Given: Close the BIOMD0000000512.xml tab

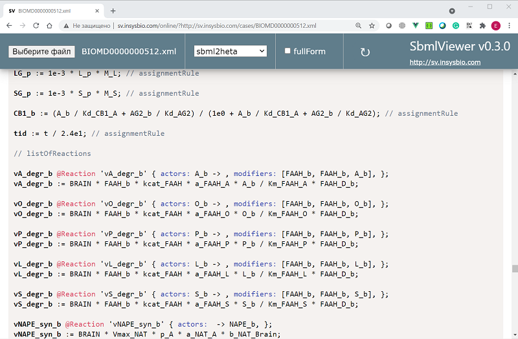Looking at the screenshot, I should pyautogui.click(x=97, y=11).
